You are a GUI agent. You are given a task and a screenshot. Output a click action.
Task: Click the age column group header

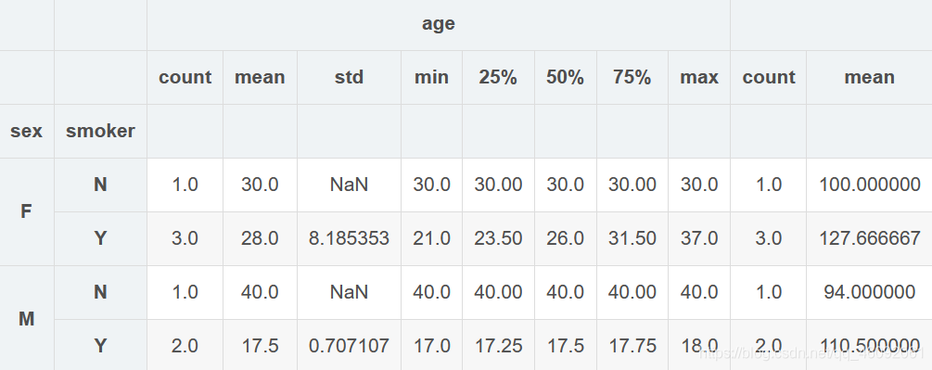pos(438,24)
